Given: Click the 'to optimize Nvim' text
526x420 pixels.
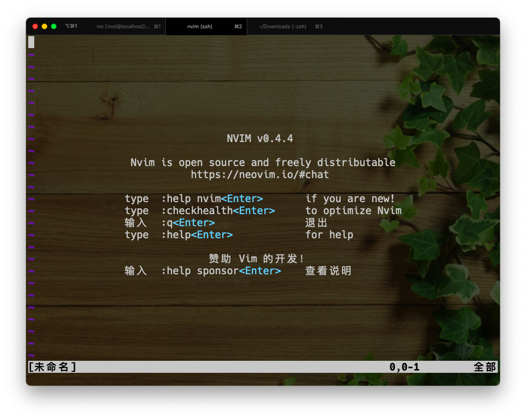Looking at the screenshot, I should coord(354,211).
